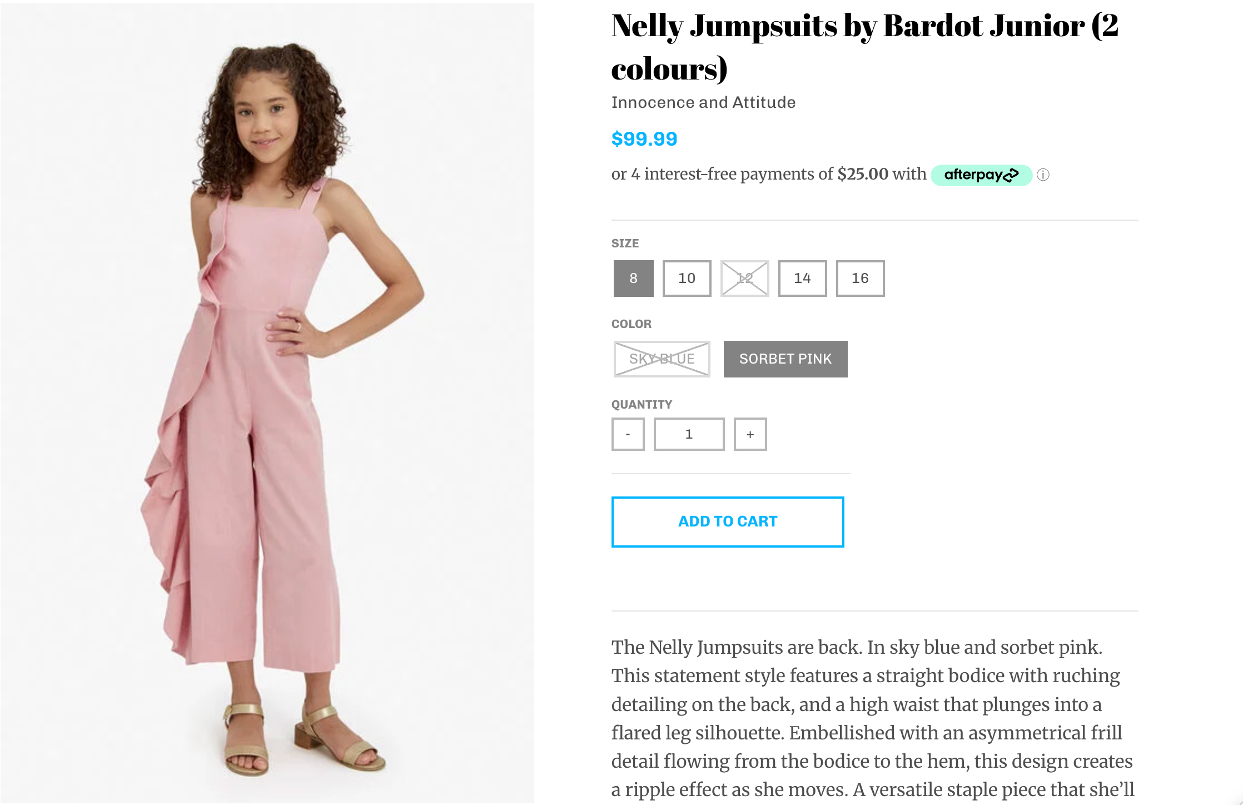Image resolution: width=1243 pixels, height=805 pixels.
Task: Decrease quantity with the minus button
Action: 628,434
